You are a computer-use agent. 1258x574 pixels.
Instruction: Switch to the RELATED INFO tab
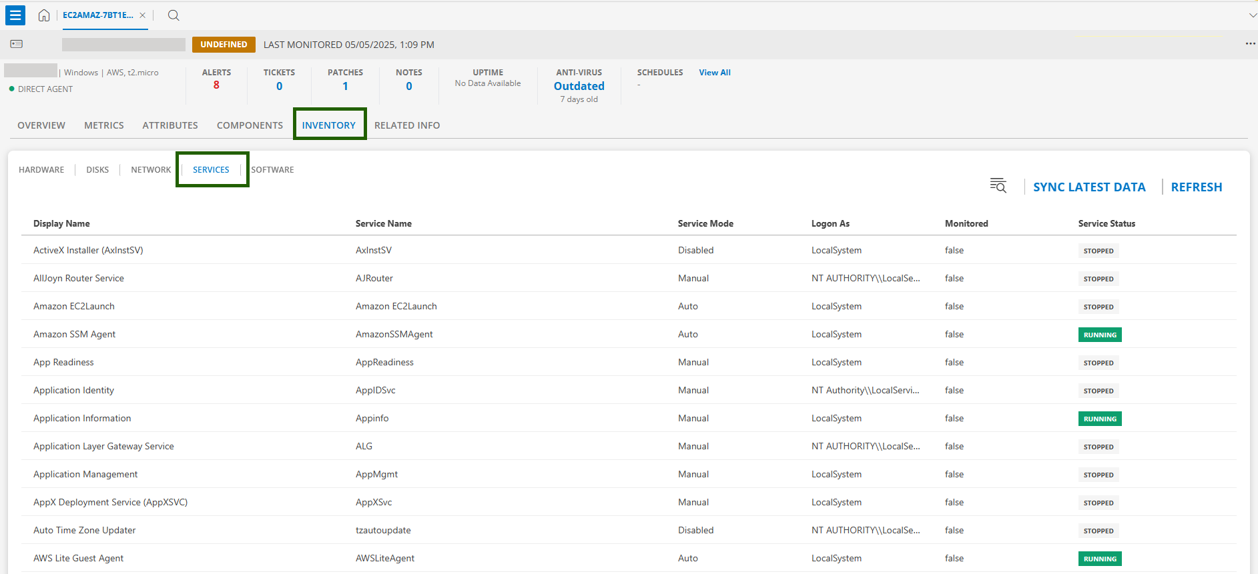pos(407,125)
